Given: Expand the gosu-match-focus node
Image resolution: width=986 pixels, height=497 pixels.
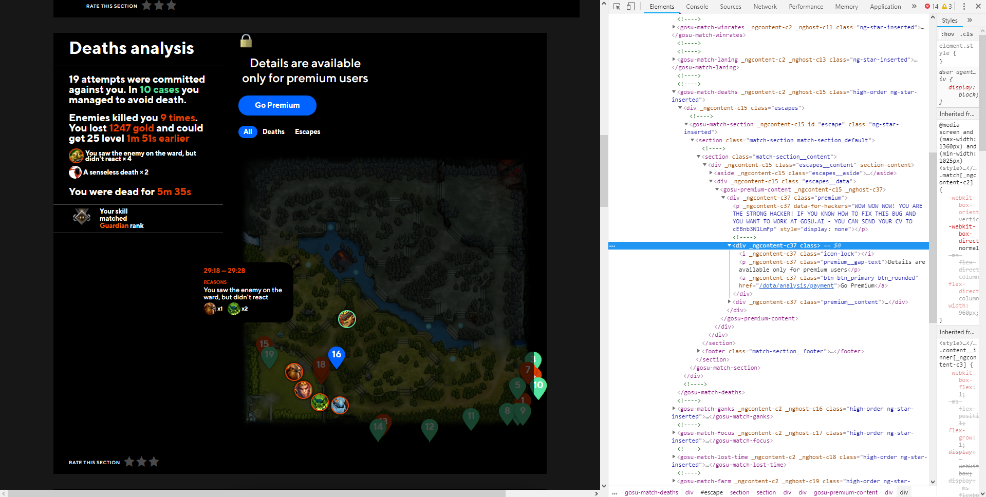Looking at the screenshot, I should click(674, 433).
